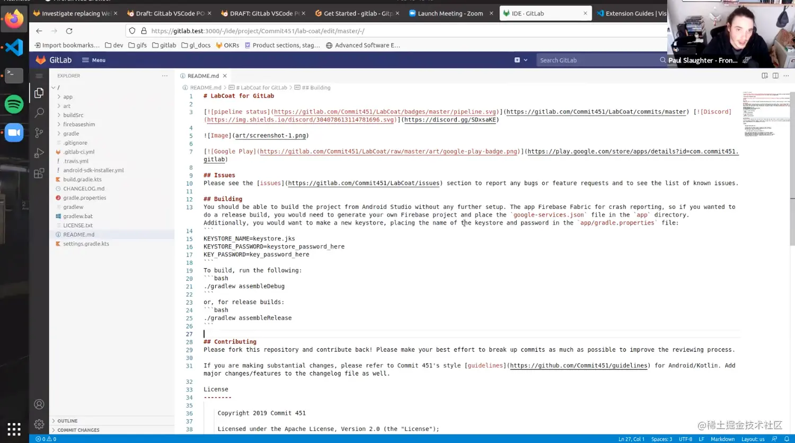This screenshot has height=443, width=795.
Task: Click the Building breadcrumb
Action: 312,87
